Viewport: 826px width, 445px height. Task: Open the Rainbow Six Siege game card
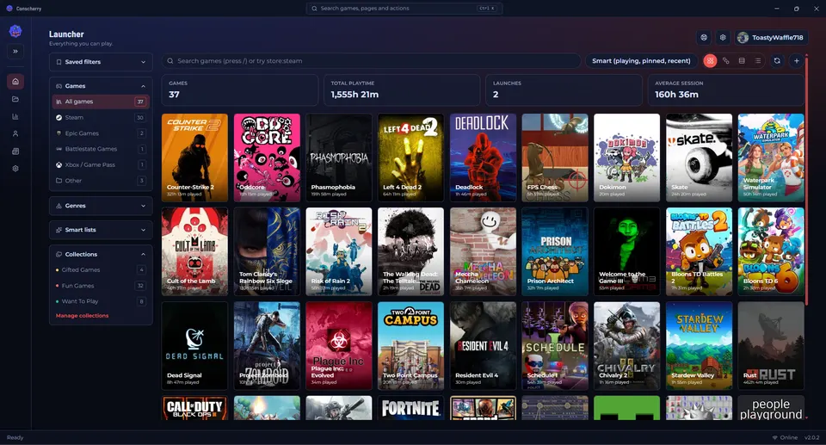(267, 251)
